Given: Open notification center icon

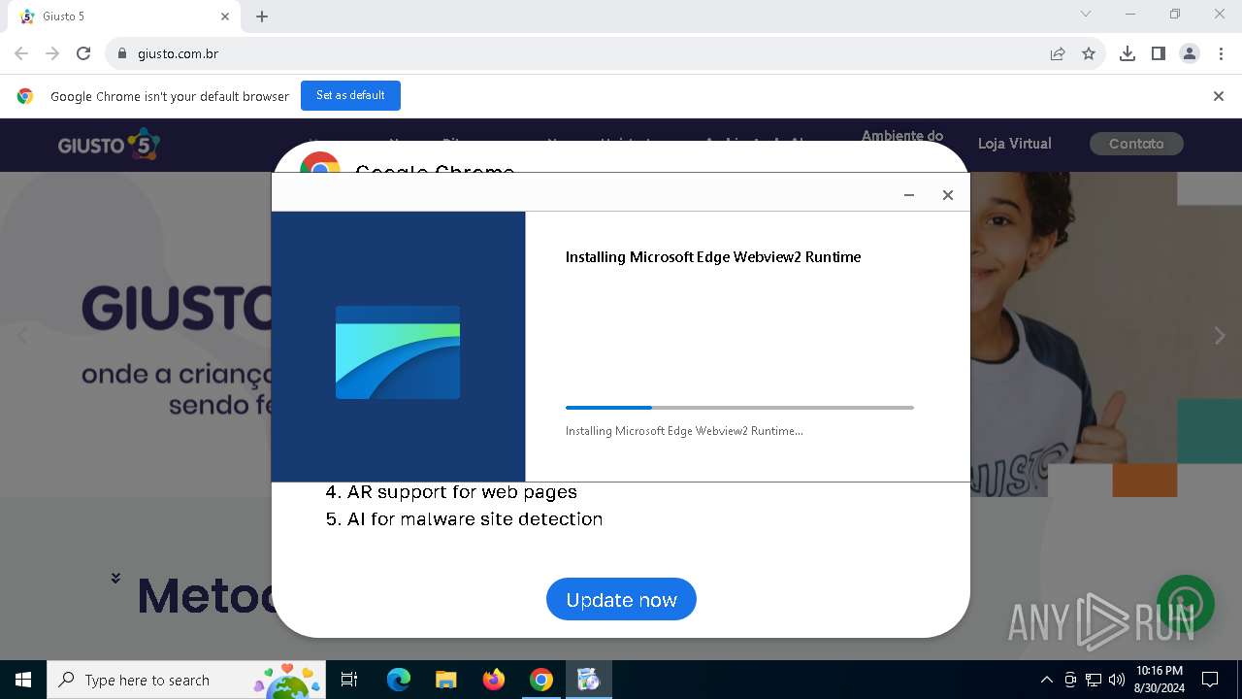Looking at the screenshot, I should 1210,680.
